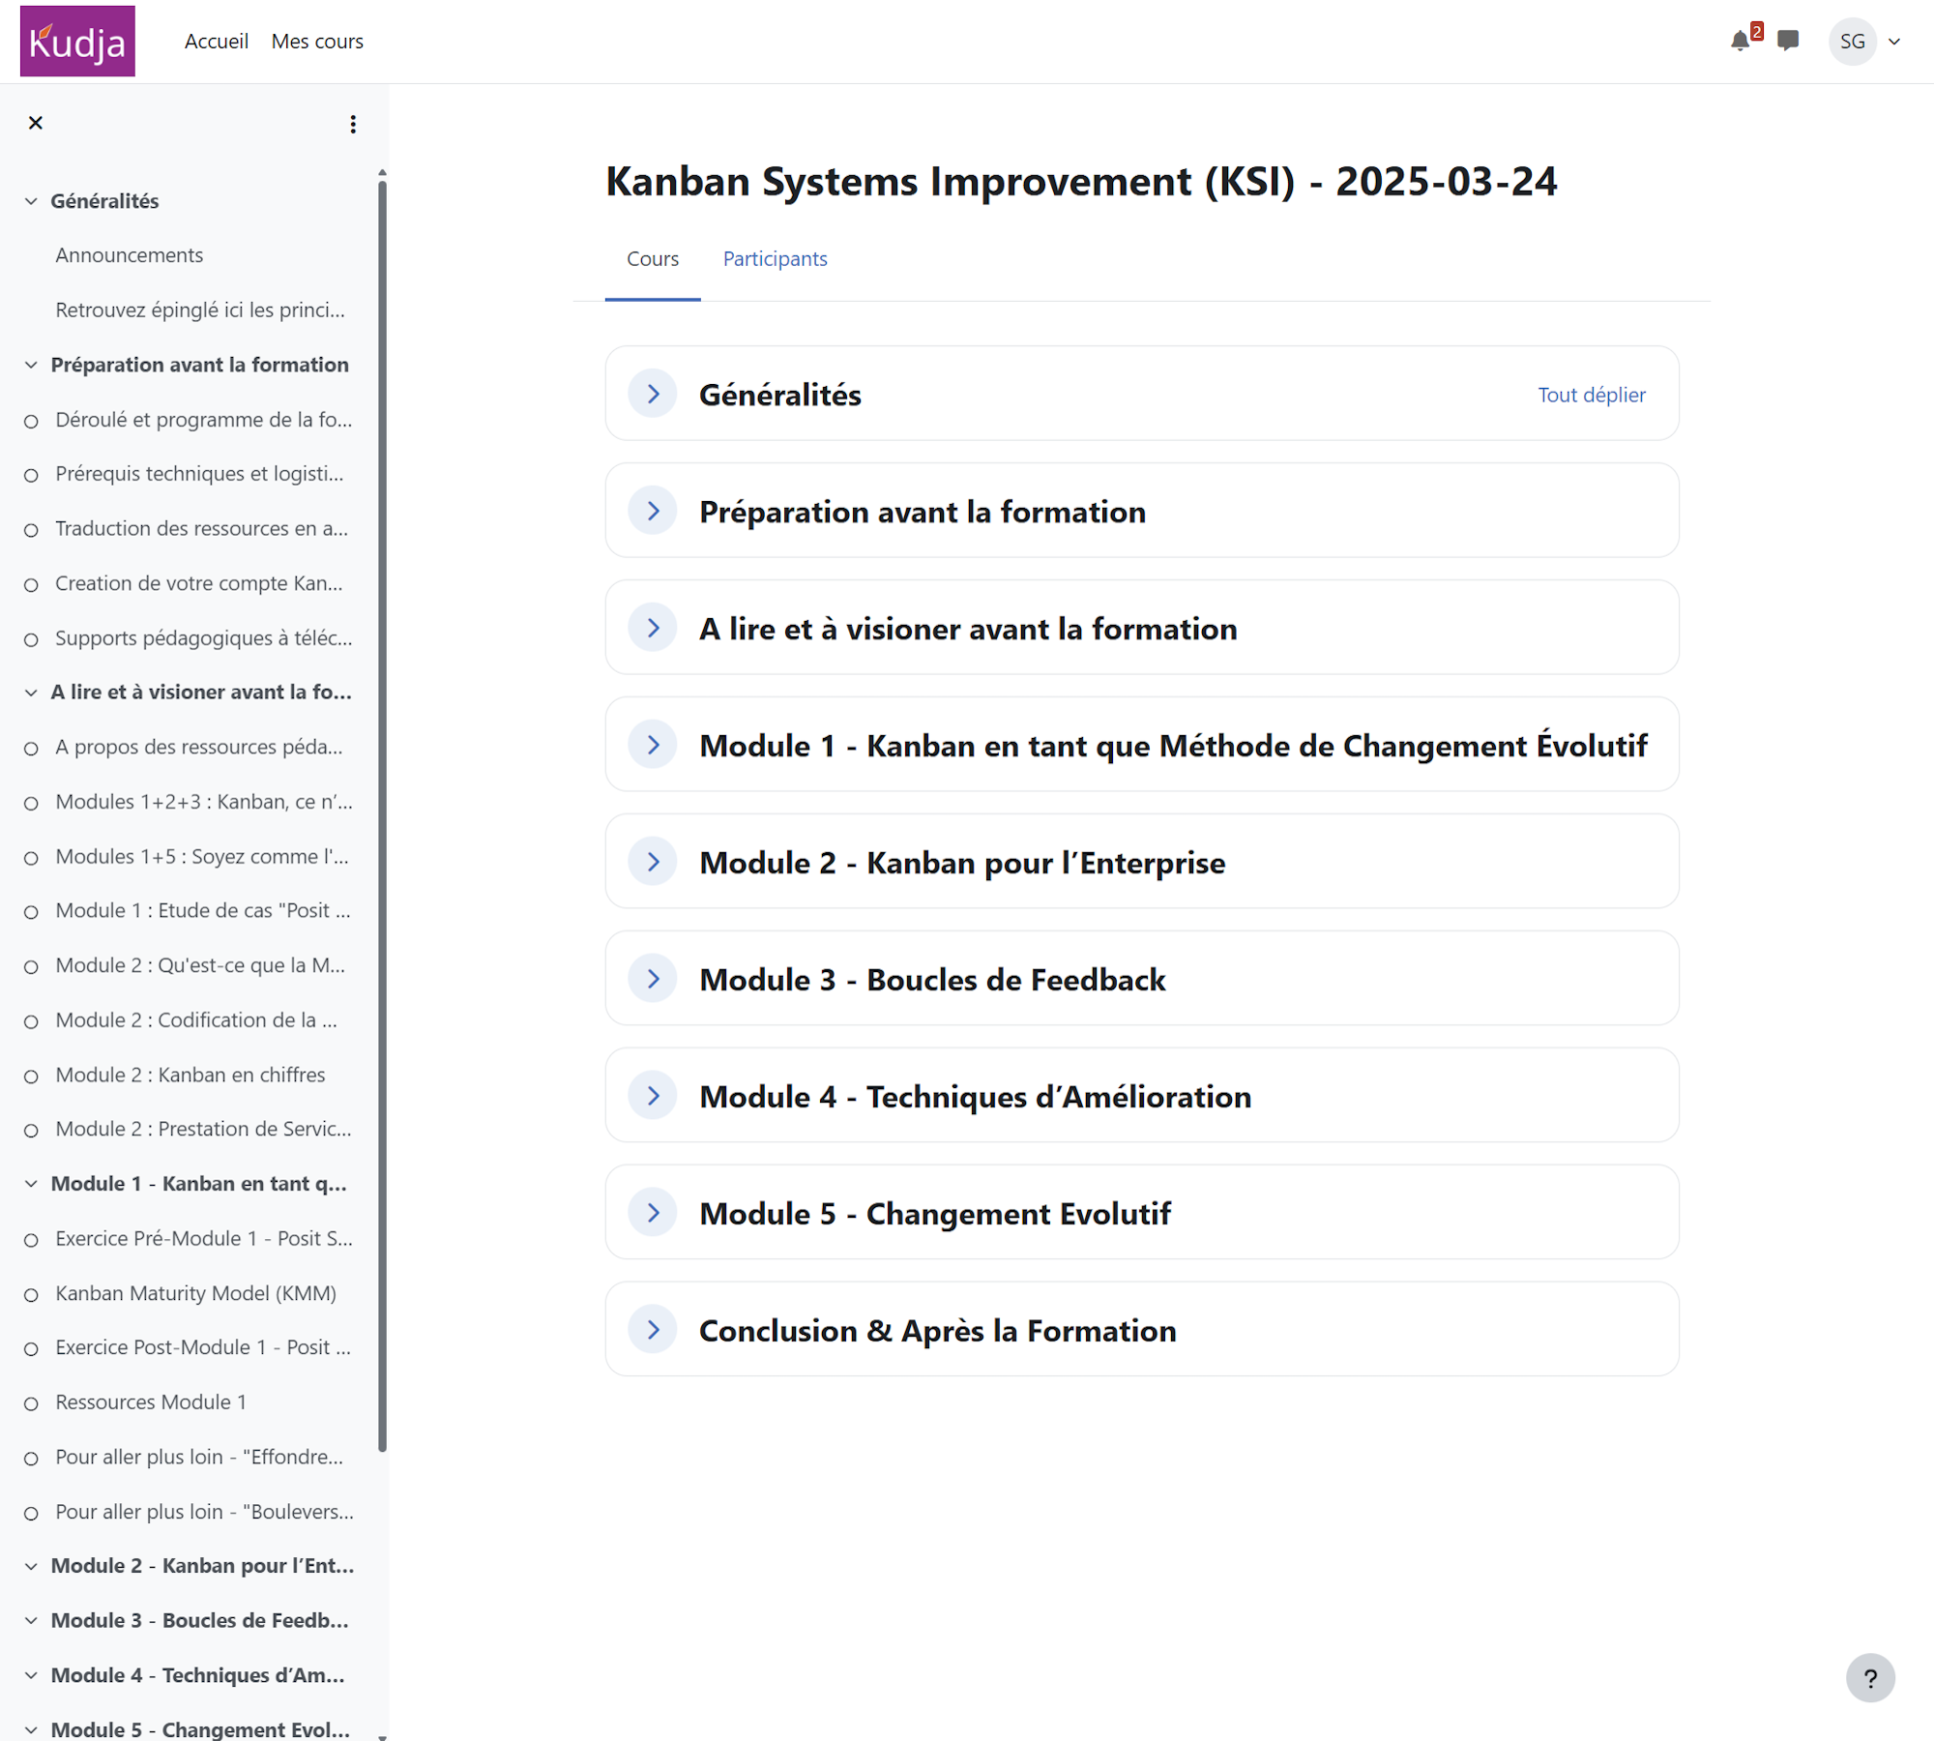This screenshot has width=1934, height=1741.
Task: Open Déroulé et programme de la fo... item
Action: [x=204, y=420]
